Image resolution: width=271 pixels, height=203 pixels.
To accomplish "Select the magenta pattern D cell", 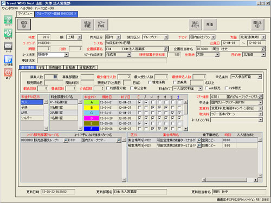I will (x=92, y=118).
